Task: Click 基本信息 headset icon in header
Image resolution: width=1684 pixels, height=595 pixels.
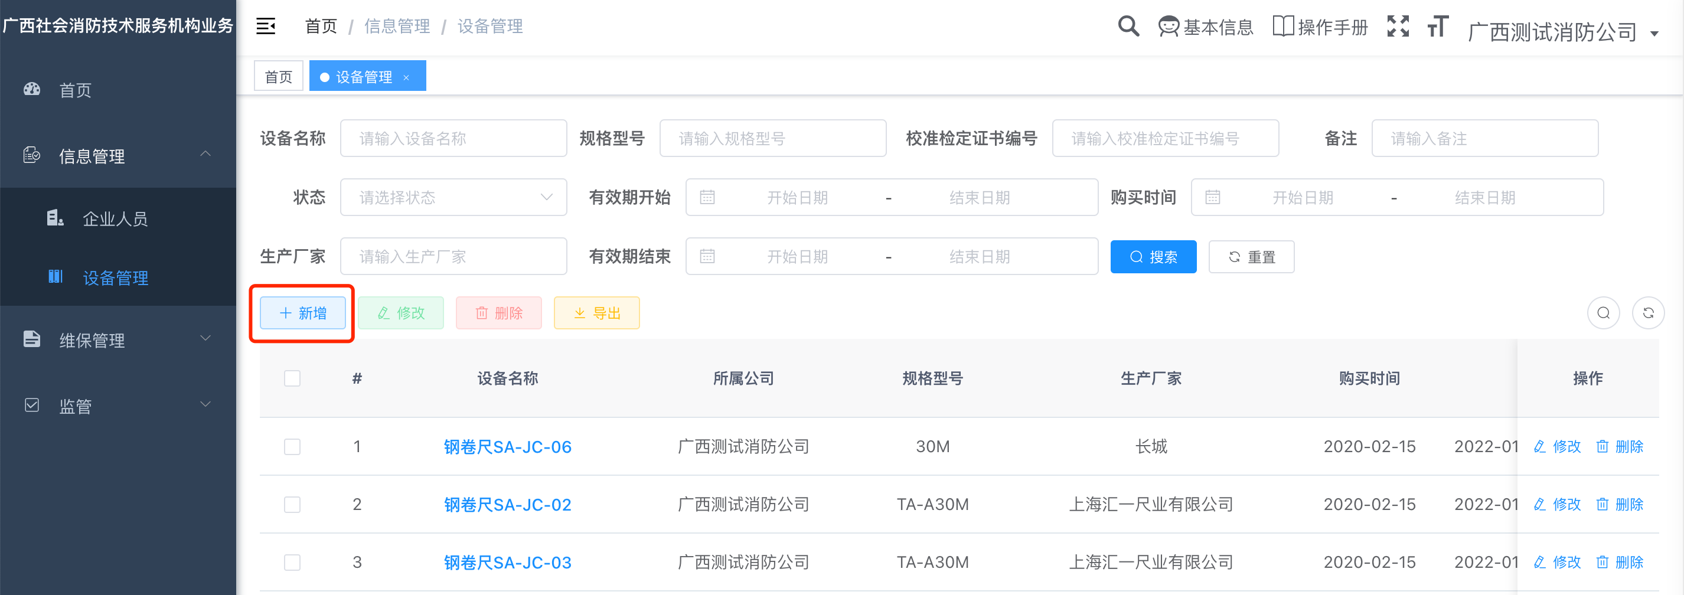Action: (1168, 27)
